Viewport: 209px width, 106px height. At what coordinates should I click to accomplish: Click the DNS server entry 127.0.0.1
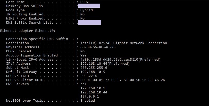coord(90,97)
